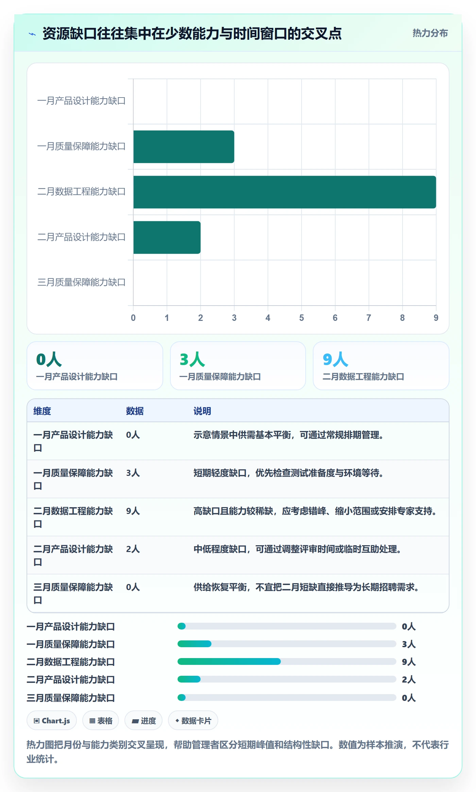The image size is (476, 792).
Task: Click the chart axis label 一月产品设计能力缺口
Action: 81,101
